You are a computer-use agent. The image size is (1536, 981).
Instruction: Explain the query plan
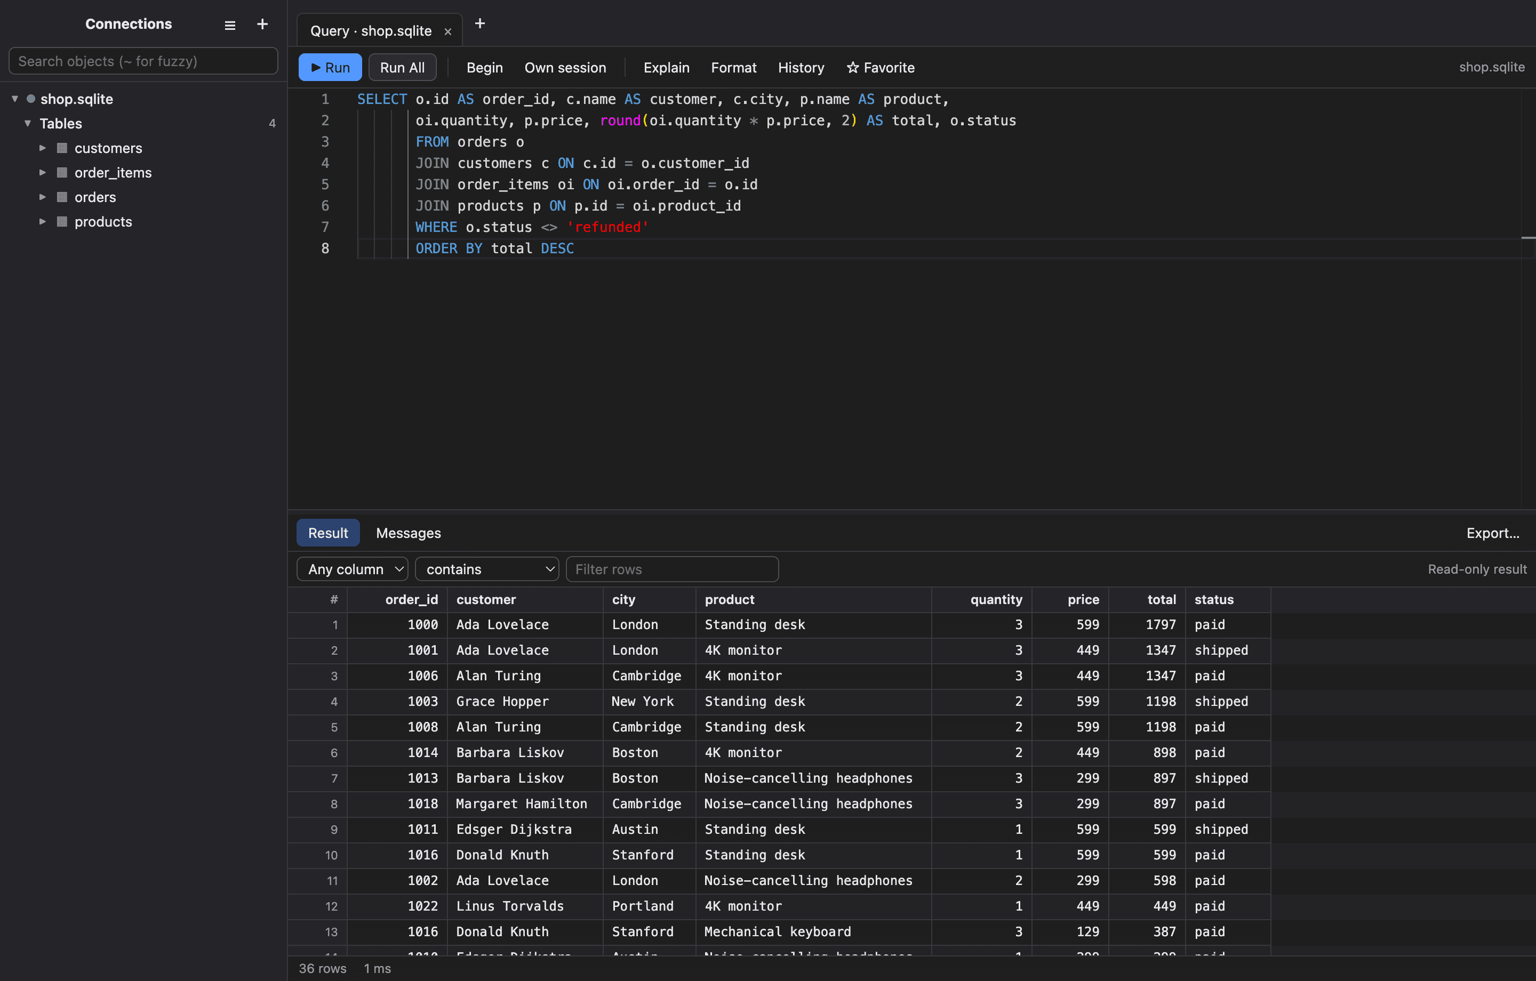pos(667,68)
